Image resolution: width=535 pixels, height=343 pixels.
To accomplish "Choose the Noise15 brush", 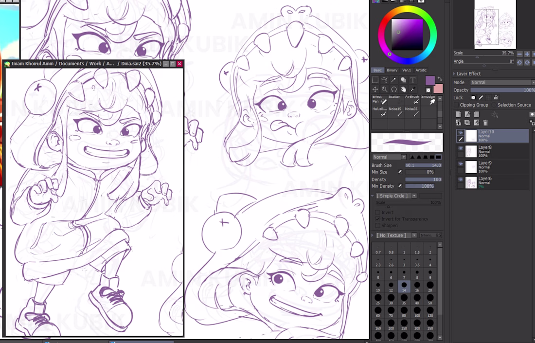I will click(x=395, y=112).
